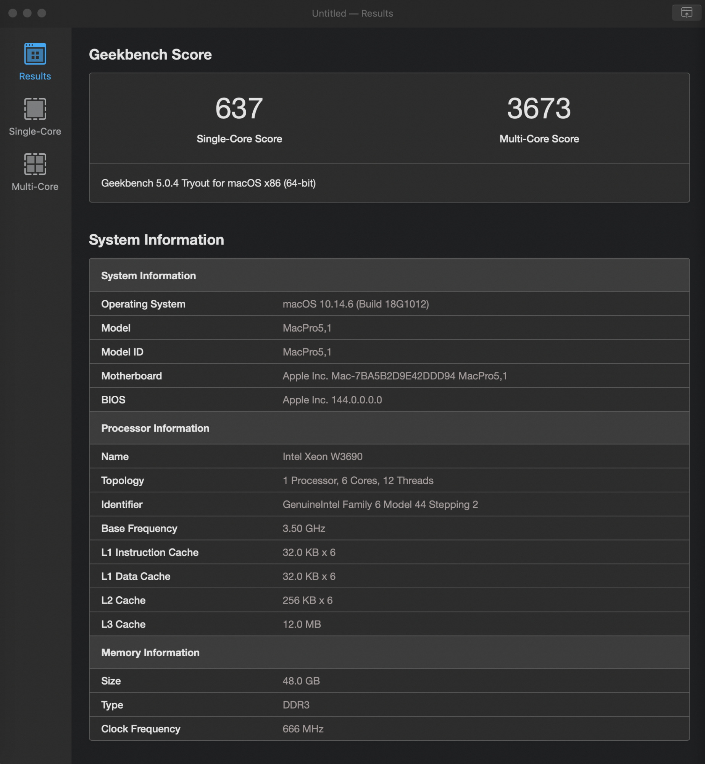Click the Topology 6 Cores 12 Threads value
Viewport: 705px width, 764px height.
pos(358,481)
